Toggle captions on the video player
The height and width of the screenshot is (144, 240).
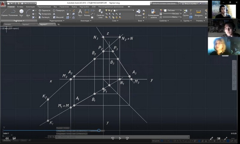pyautogui.click(x=14, y=138)
